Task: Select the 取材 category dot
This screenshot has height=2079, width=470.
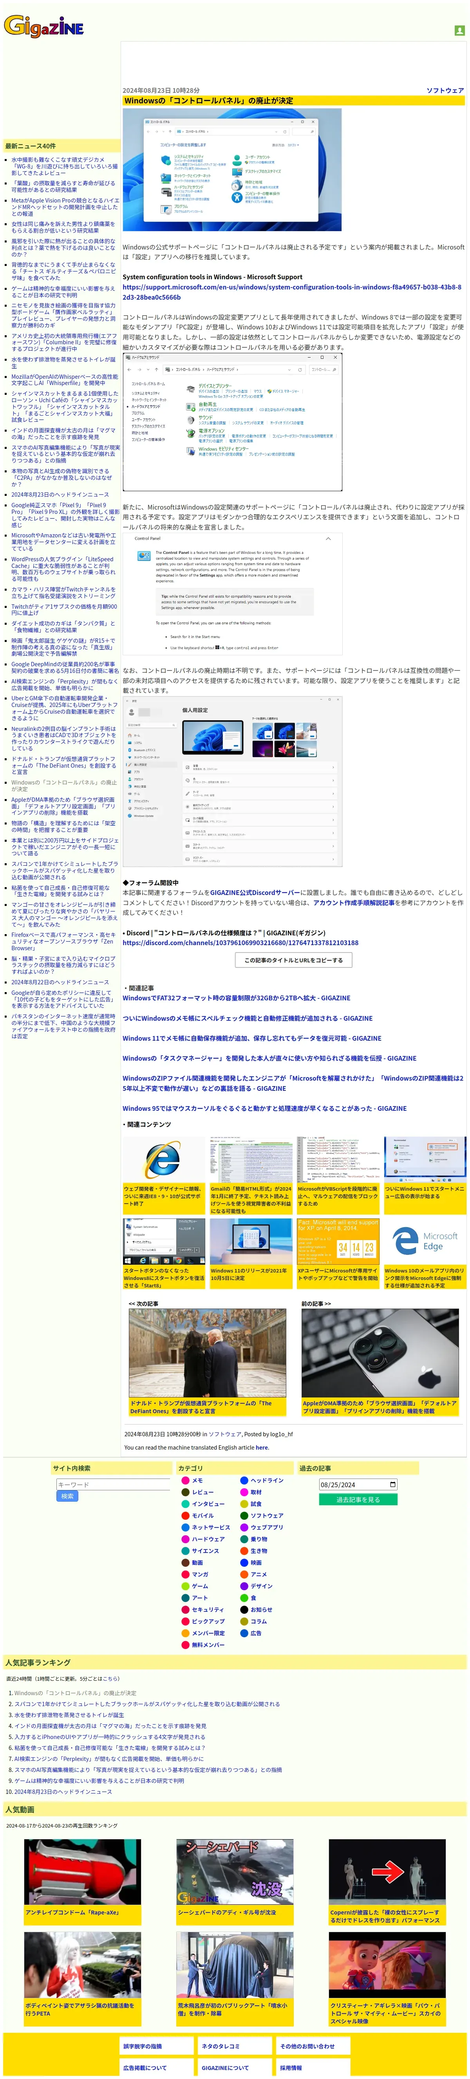Action: pos(244,1492)
